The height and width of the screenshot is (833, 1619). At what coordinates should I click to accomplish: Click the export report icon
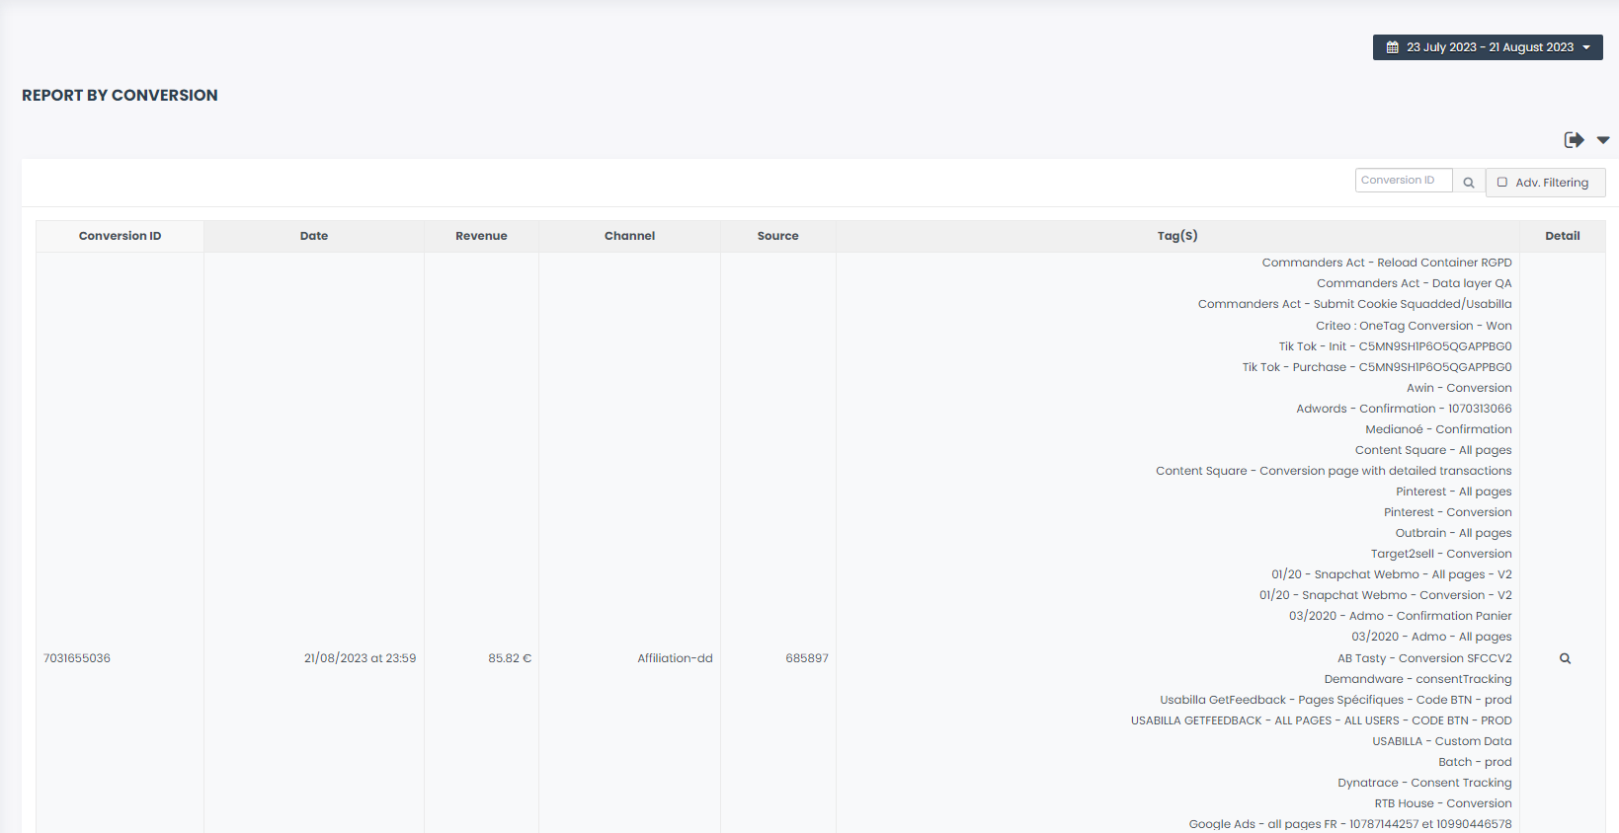(1574, 140)
